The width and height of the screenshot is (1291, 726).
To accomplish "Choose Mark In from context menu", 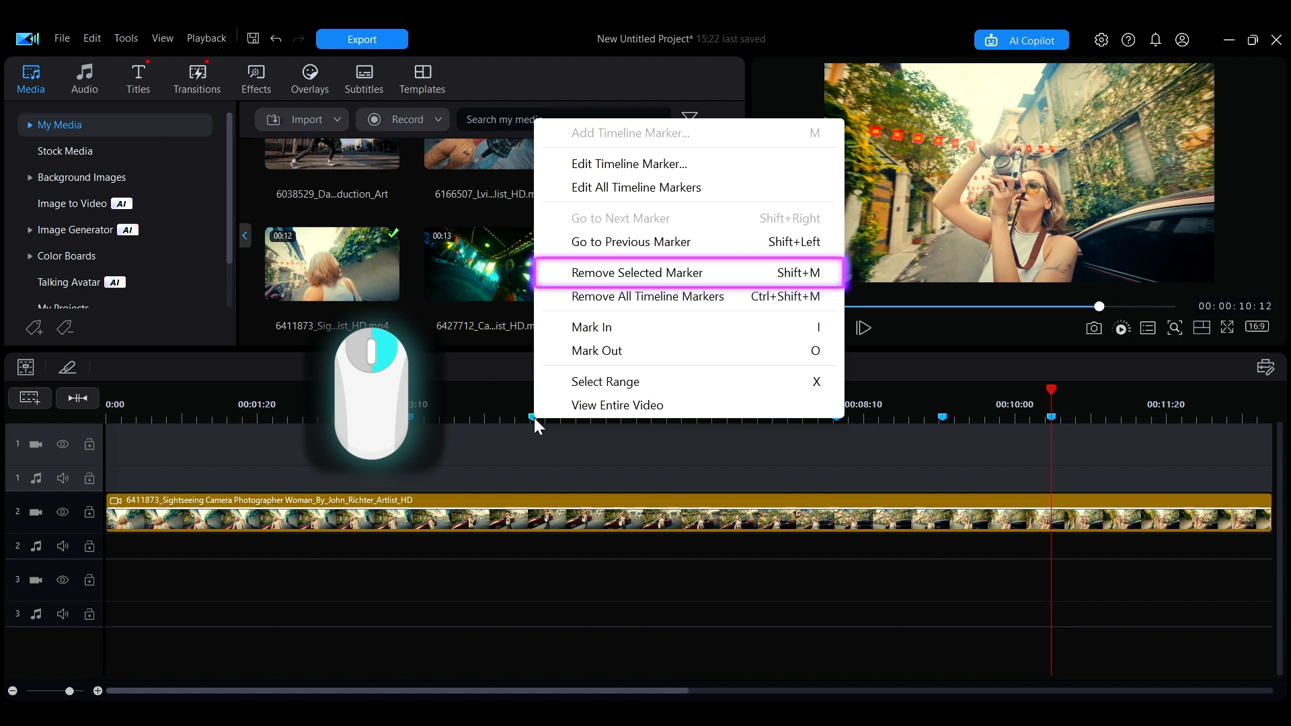I will coord(689,327).
